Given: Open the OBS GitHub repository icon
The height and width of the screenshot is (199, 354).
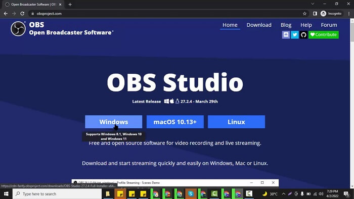Looking at the screenshot, I should point(303,35).
